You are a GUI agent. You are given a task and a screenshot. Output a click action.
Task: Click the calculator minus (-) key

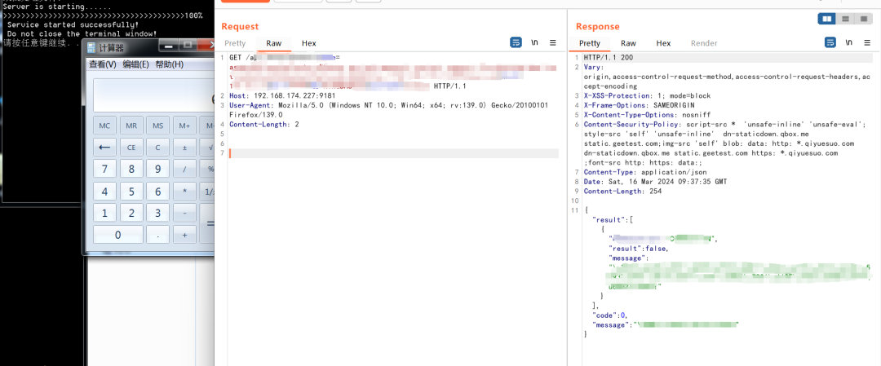(184, 214)
